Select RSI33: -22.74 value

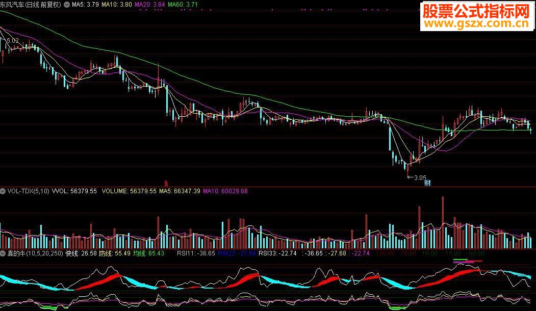(277, 253)
